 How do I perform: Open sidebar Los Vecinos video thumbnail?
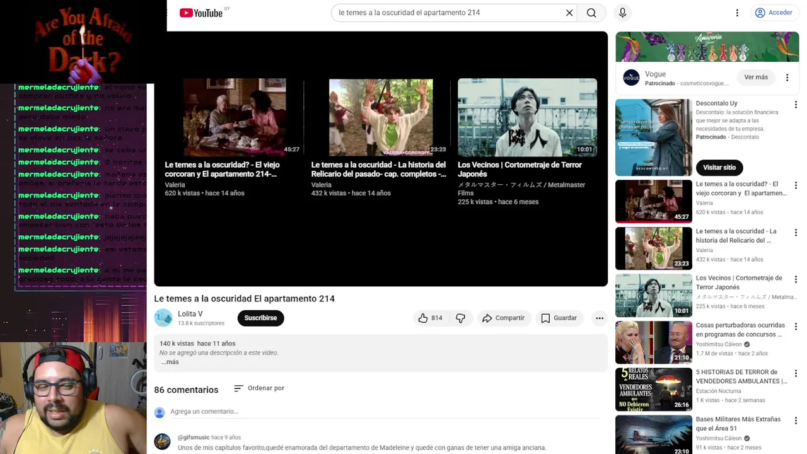(654, 295)
